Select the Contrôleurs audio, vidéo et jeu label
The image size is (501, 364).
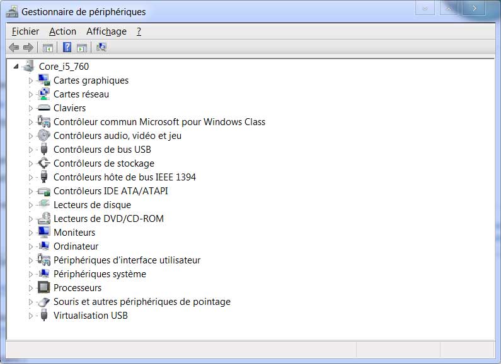[x=118, y=135]
